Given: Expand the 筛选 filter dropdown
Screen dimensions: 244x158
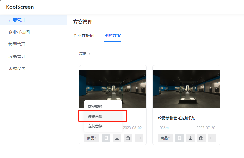Looking at the screenshot, I should coord(85,54).
